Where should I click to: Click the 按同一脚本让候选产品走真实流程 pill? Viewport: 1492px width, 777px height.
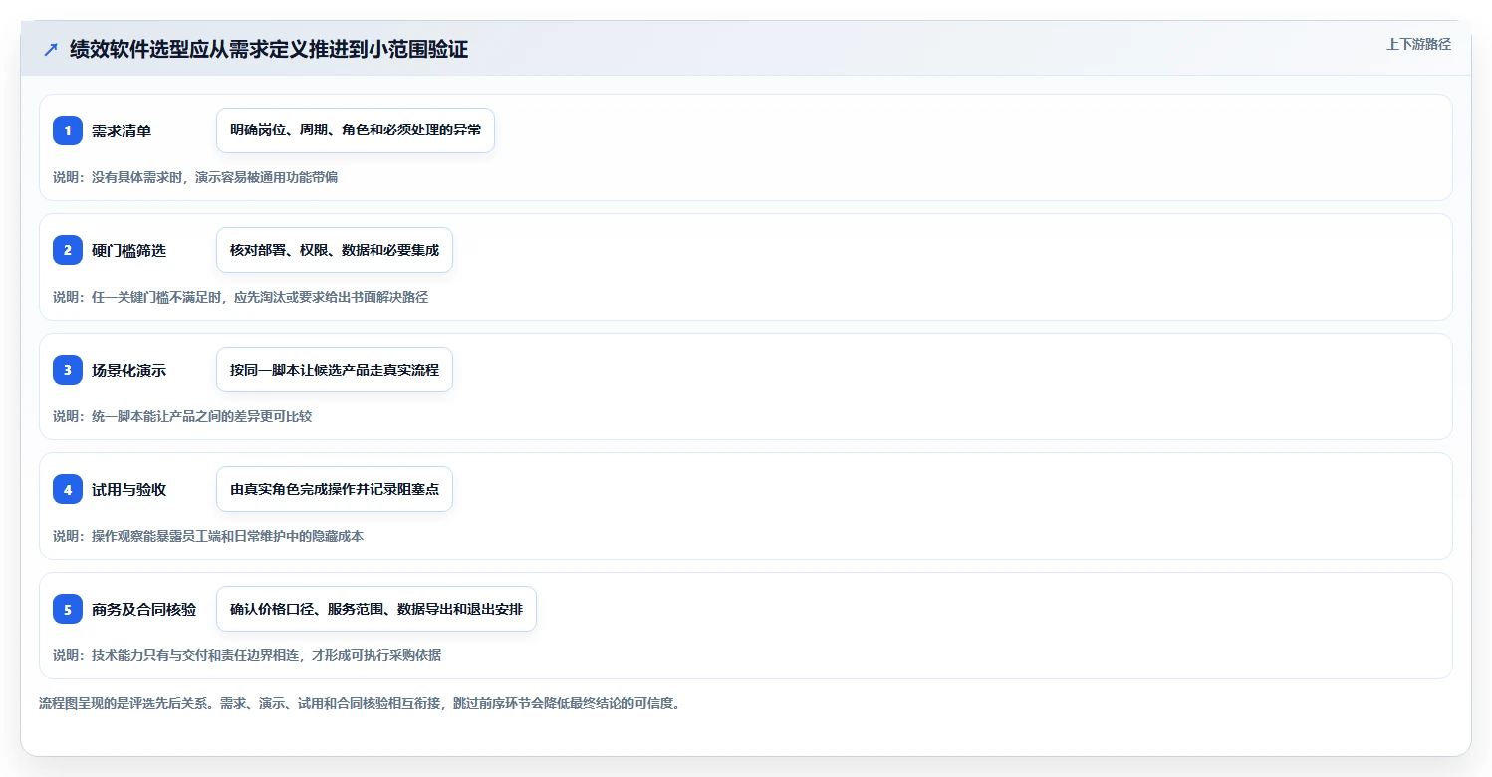(335, 370)
